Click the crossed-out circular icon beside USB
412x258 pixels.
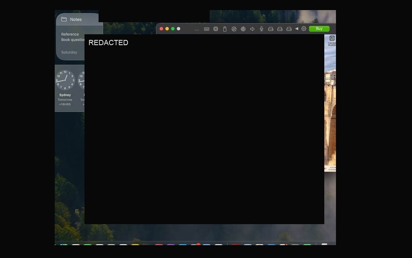coord(234,29)
